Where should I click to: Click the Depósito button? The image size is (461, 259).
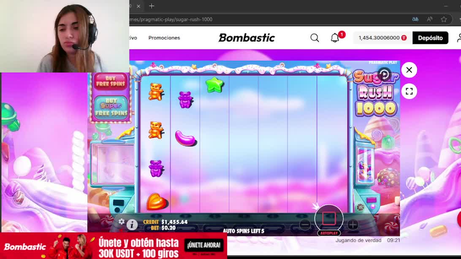click(x=430, y=38)
